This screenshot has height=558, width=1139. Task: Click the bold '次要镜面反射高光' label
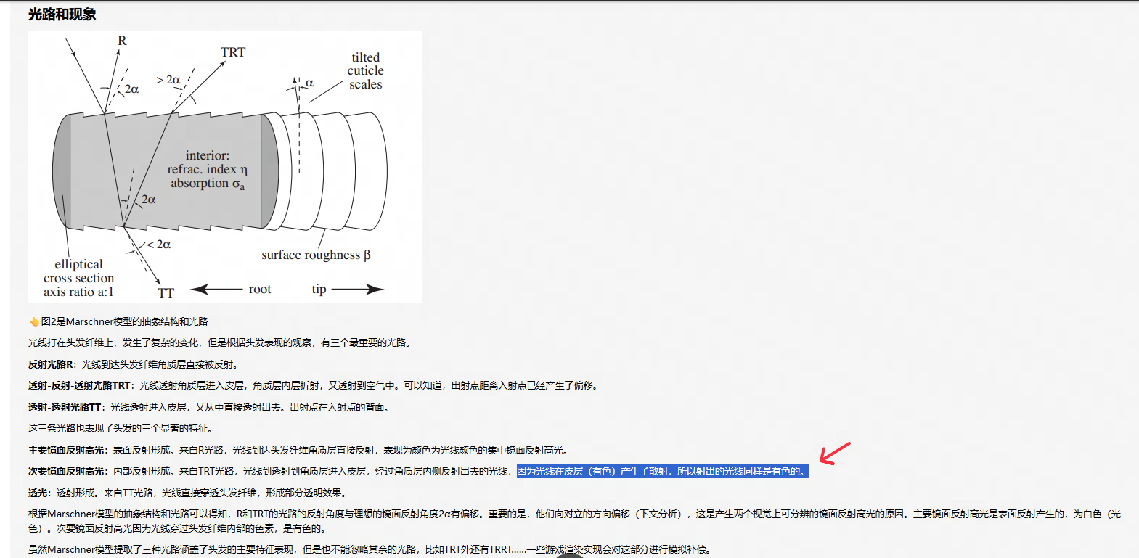[66, 472]
